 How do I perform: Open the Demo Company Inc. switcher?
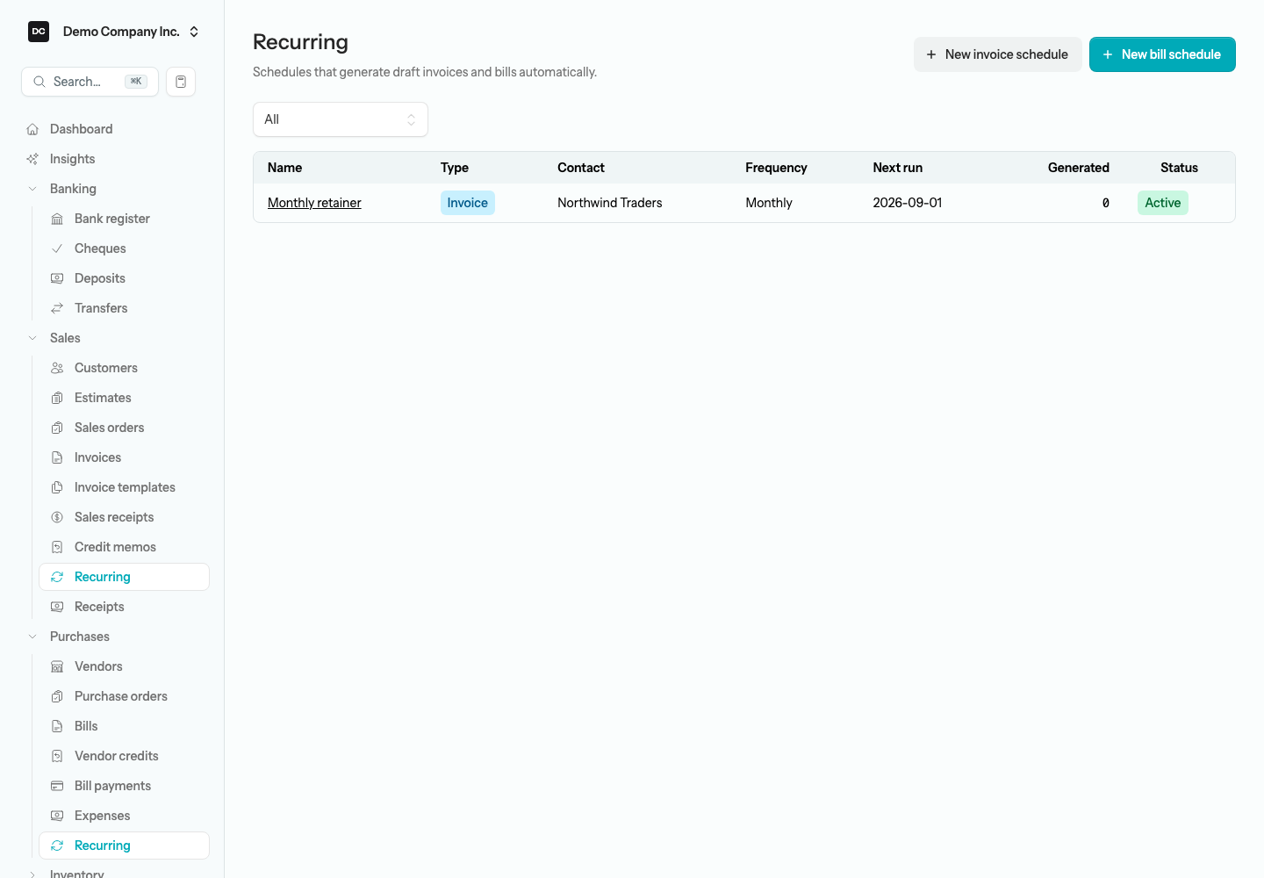(x=114, y=32)
